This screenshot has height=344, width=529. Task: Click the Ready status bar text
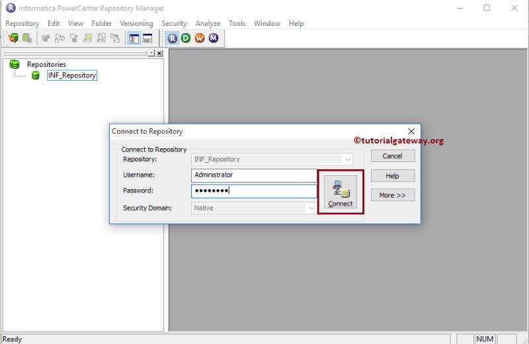point(12,339)
